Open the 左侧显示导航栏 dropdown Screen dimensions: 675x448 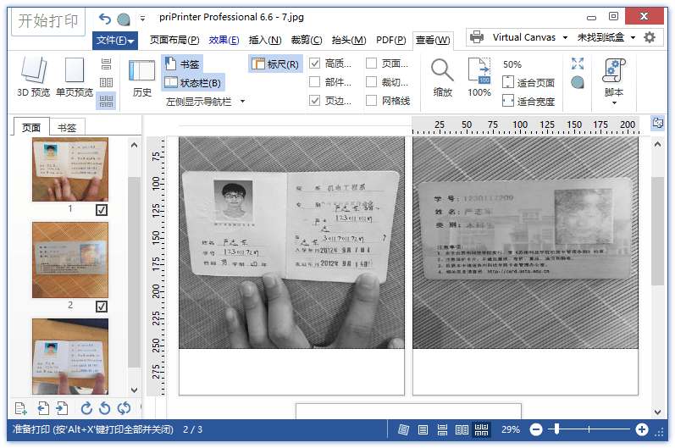click(x=242, y=101)
